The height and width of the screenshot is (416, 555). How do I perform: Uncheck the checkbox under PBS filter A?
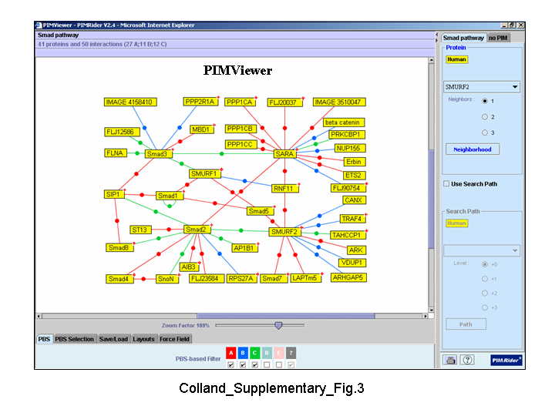point(230,364)
